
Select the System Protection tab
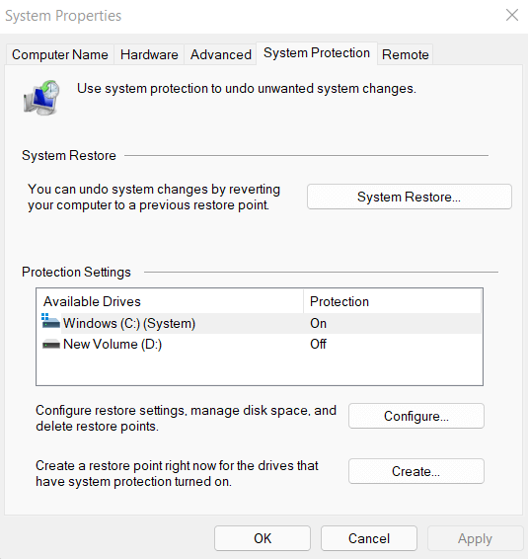pos(317,53)
